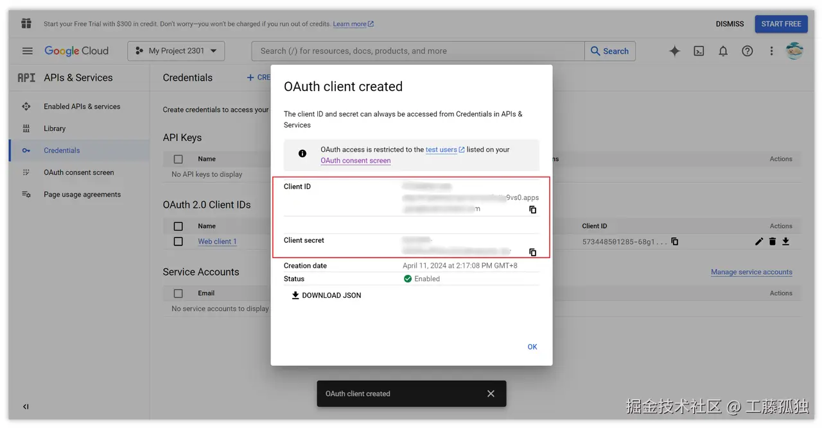Open the three-dot overflow menu
This screenshot has width=822, height=428.
click(771, 51)
